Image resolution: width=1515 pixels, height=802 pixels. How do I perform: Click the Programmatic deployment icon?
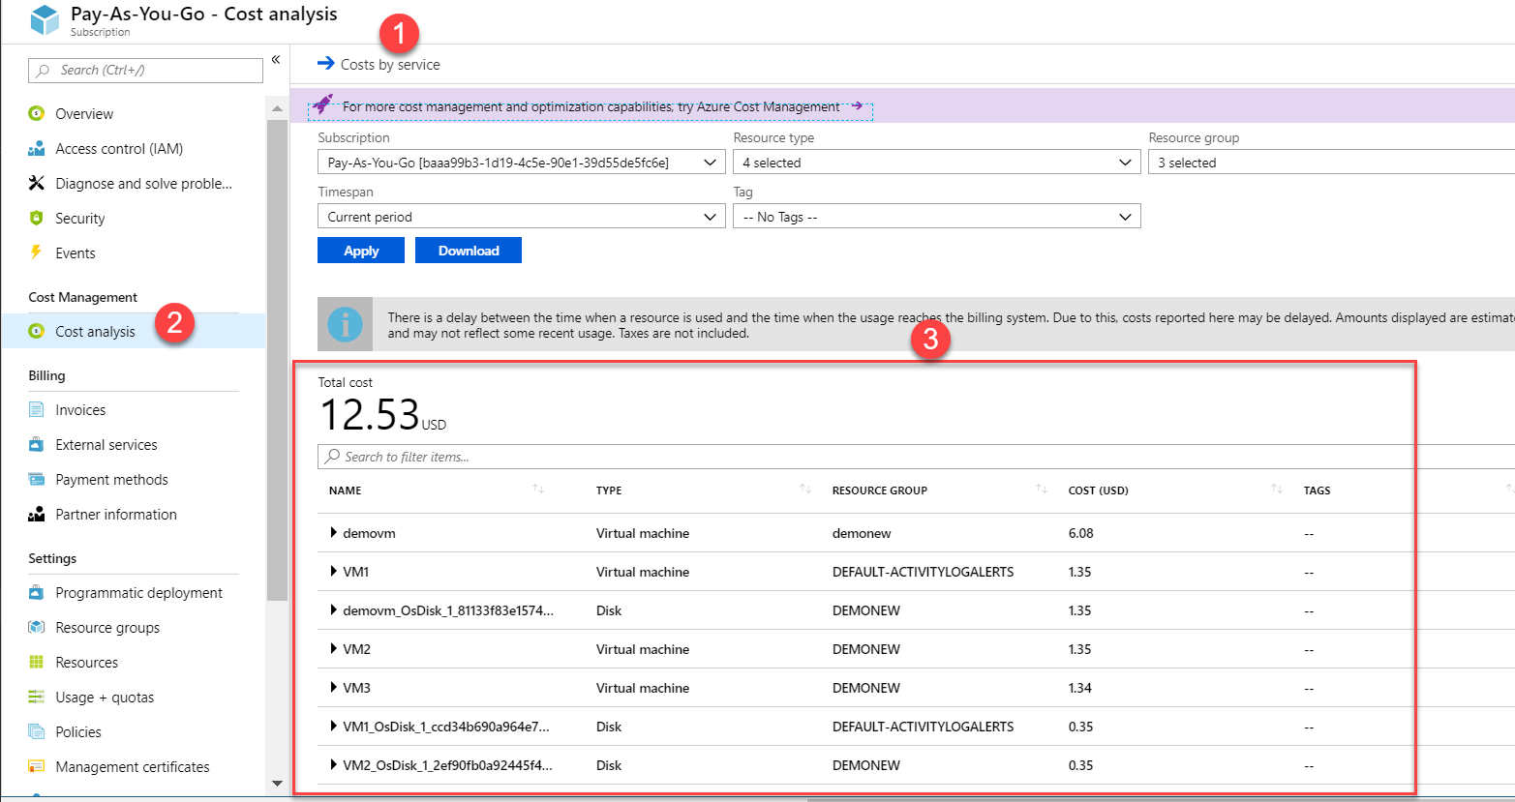click(37, 592)
